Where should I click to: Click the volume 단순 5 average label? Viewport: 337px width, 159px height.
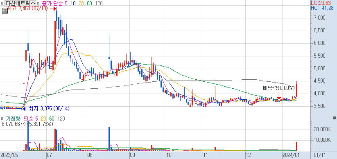(31, 119)
